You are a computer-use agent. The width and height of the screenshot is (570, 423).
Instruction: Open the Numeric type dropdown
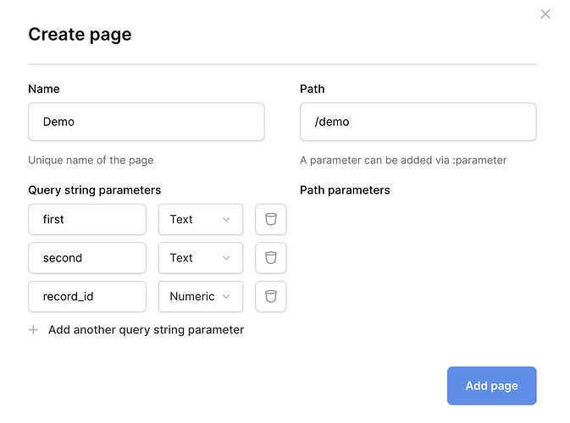pos(201,297)
